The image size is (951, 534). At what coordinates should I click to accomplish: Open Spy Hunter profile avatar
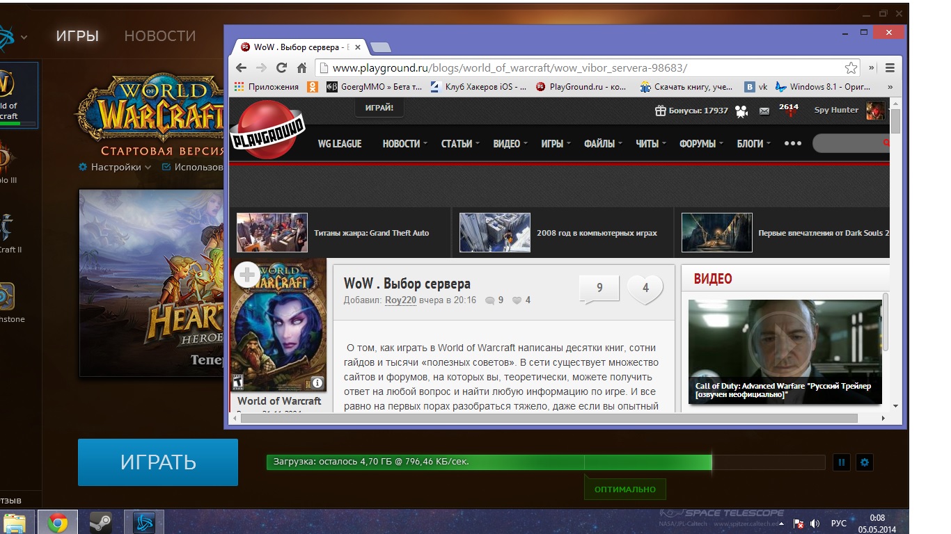pos(875,110)
